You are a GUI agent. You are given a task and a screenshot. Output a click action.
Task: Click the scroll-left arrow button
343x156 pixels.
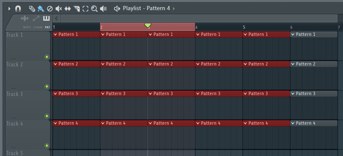pyautogui.click(x=56, y=18)
